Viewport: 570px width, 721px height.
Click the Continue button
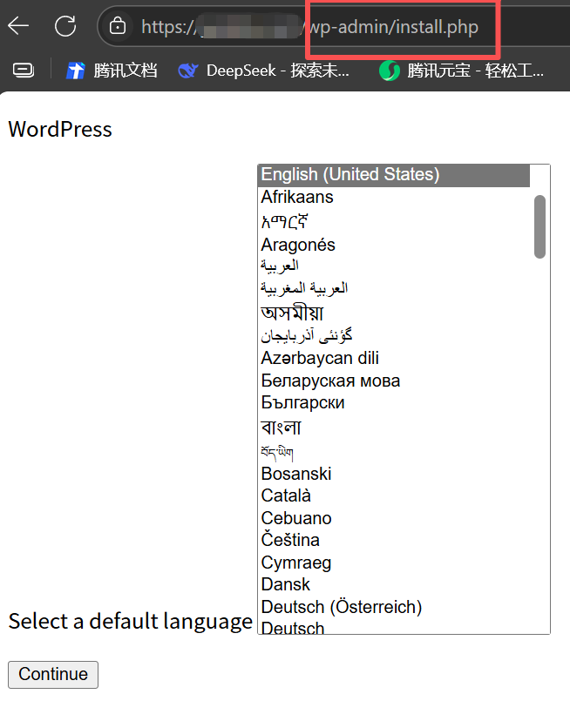53,674
